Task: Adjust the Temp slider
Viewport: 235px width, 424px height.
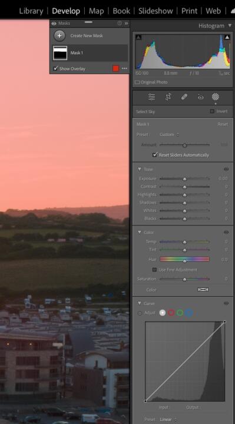Action: [x=185, y=242]
